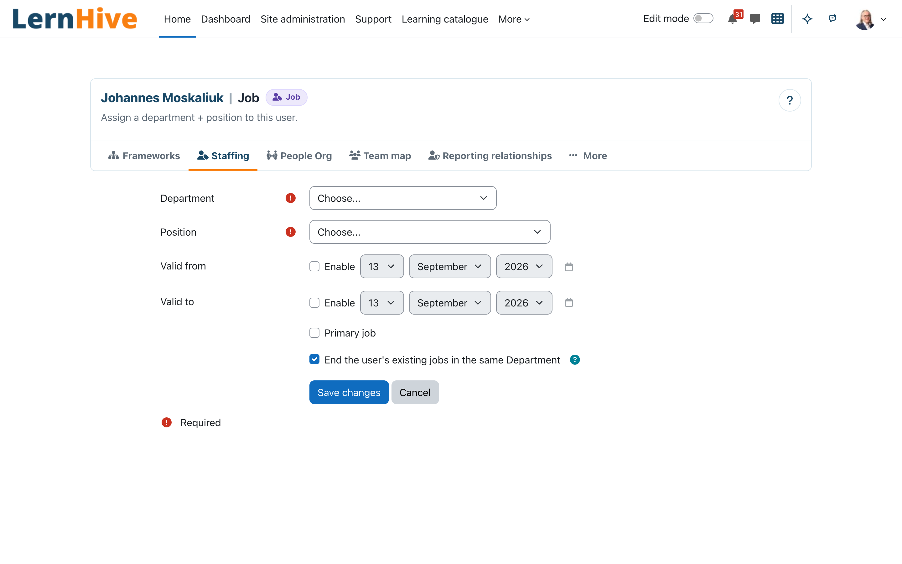Open Valid from day dropdown
The image size is (902, 564).
point(382,266)
